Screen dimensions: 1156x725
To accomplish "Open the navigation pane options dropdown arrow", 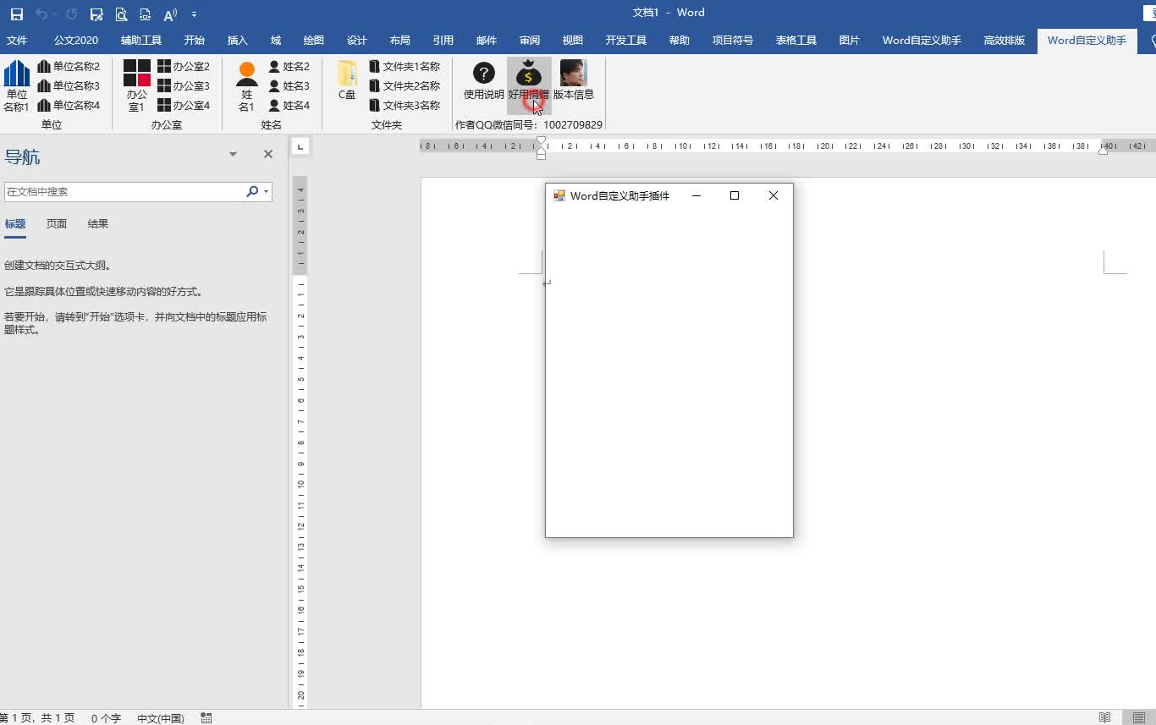I will point(233,154).
